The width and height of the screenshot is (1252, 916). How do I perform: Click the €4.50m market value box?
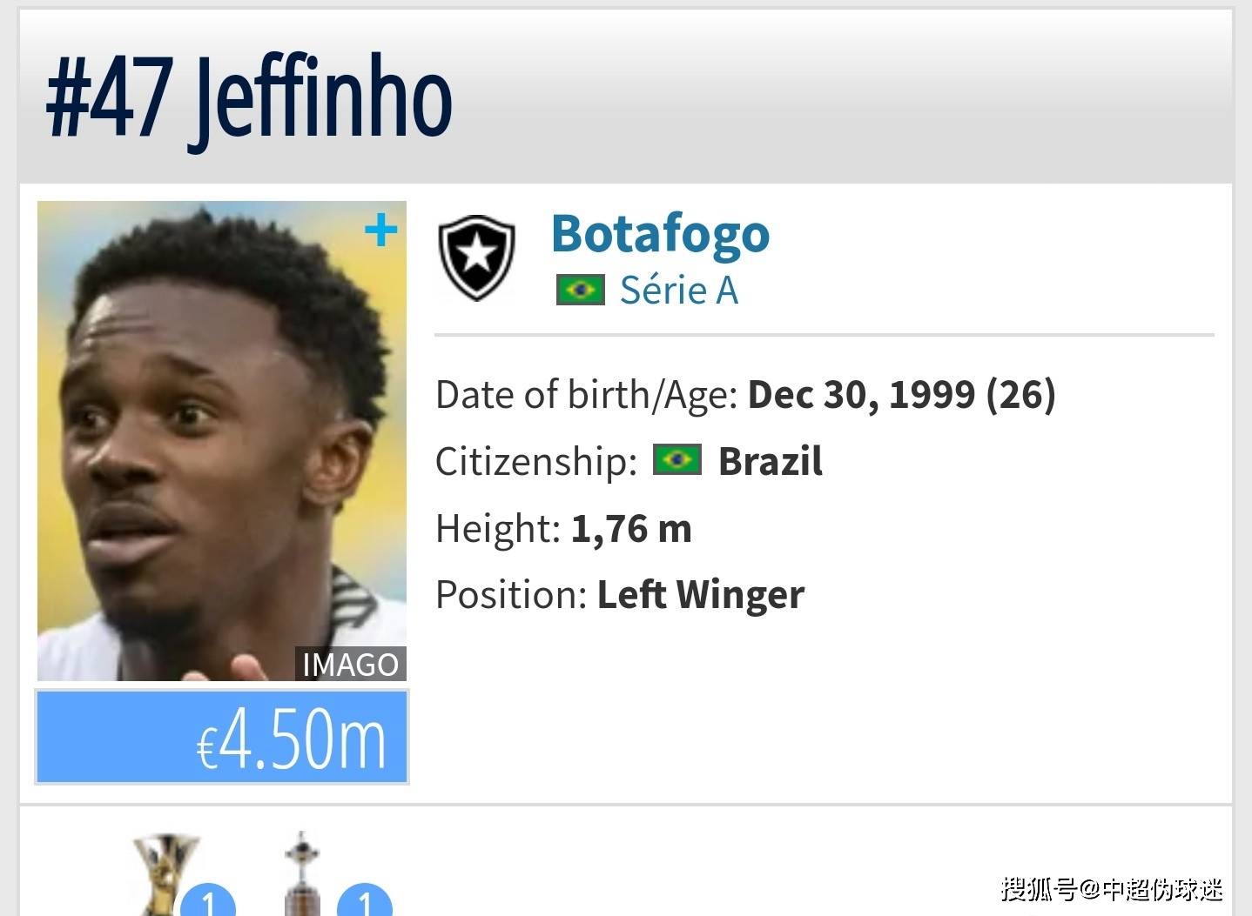pos(222,738)
